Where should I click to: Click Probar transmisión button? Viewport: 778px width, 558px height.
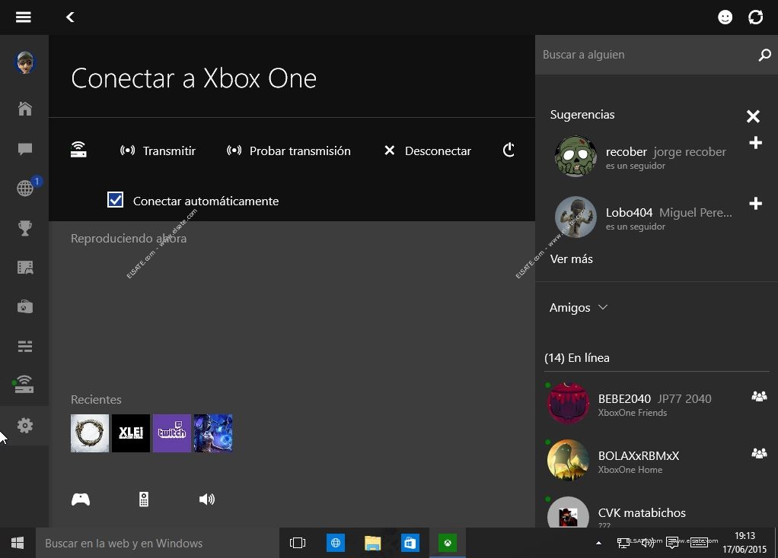pyautogui.click(x=289, y=151)
